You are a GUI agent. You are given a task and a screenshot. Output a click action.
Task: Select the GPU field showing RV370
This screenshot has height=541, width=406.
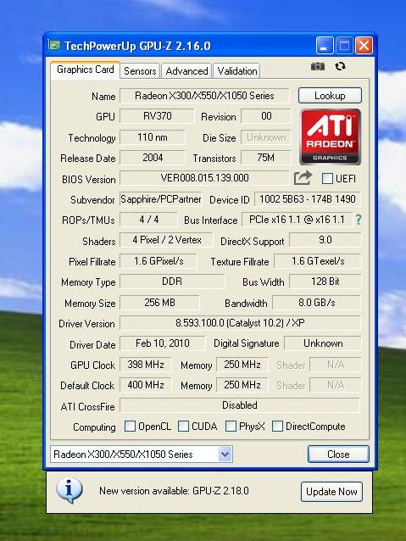[x=157, y=116]
